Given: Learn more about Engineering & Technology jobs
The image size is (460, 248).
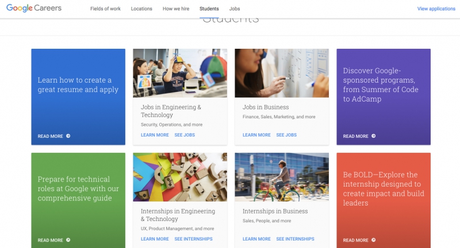Looking at the screenshot, I should 155,135.
